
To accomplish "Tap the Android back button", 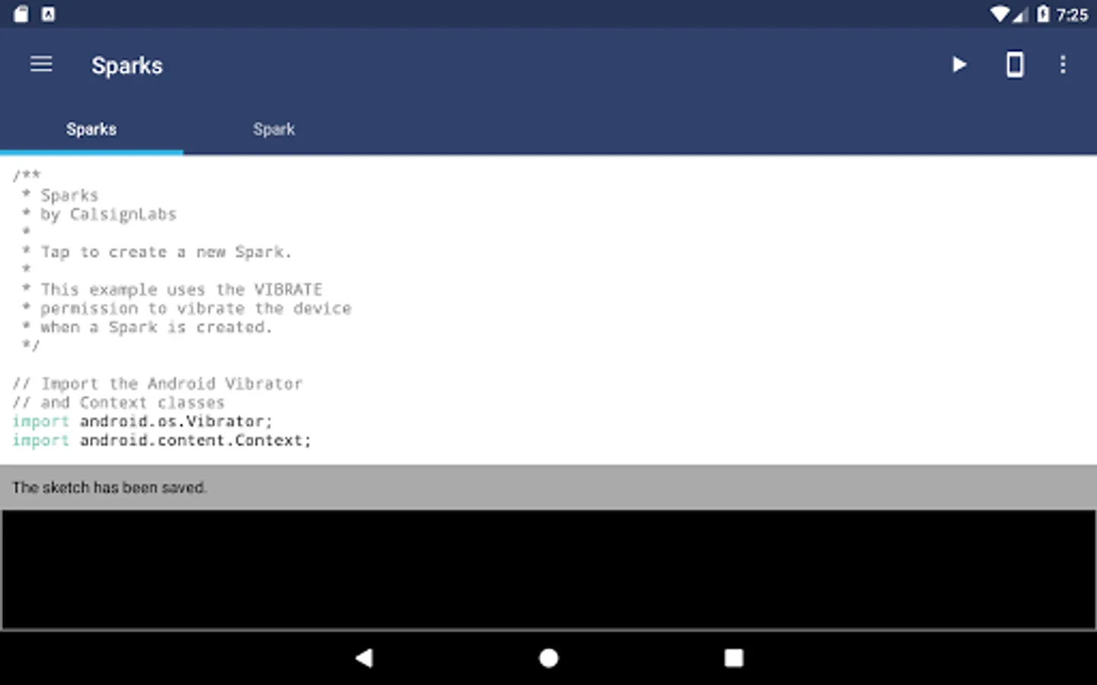I will (x=364, y=658).
